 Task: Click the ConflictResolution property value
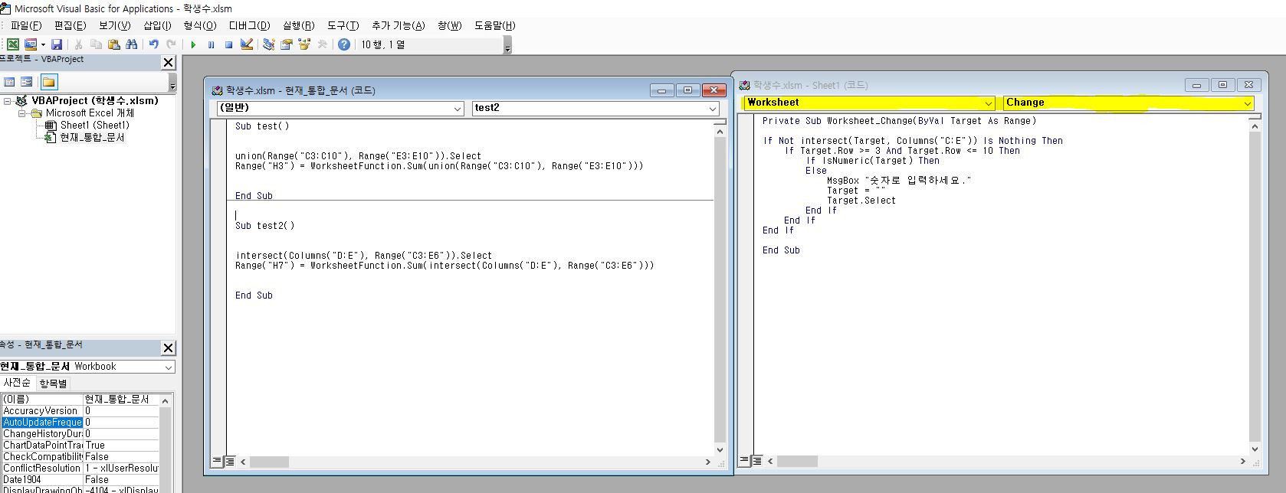coord(121,469)
